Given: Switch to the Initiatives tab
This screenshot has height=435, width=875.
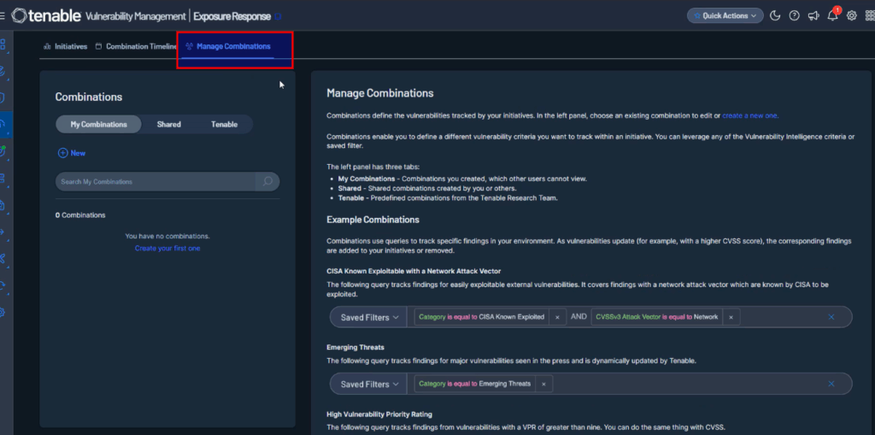Looking at the screenshot, I should (66, 46).
